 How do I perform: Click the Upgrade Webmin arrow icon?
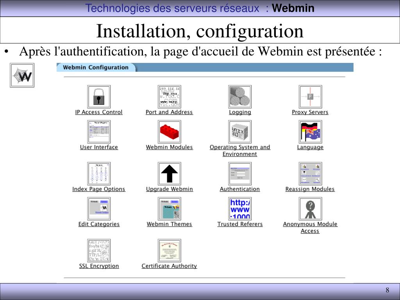tap(170, 173)
